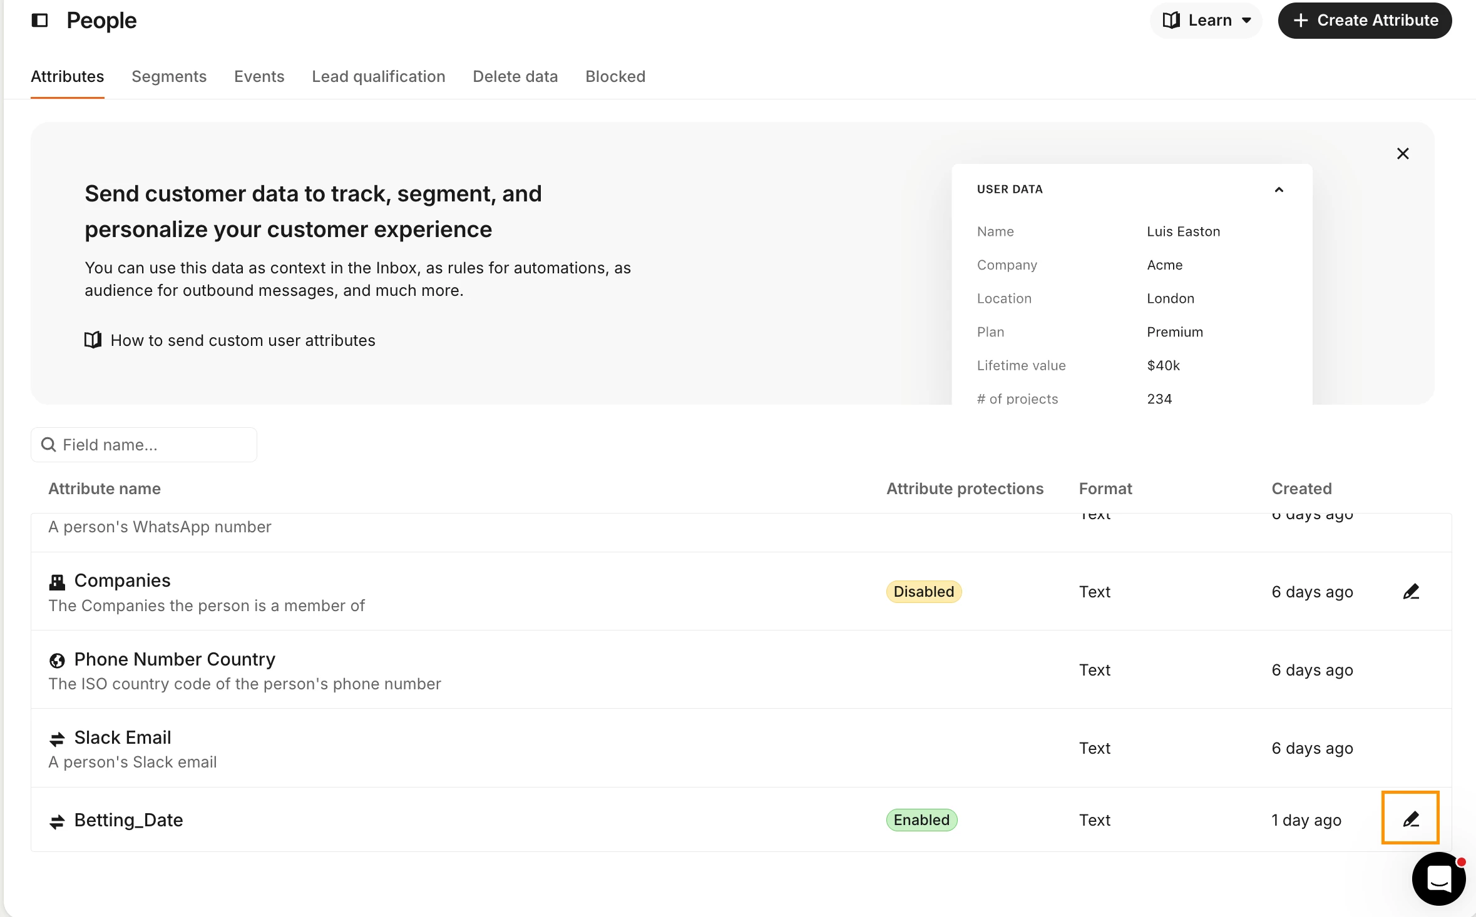Viewport: 1476px width, 917px height.
Task: Click the arrows icon beside Slack Email
Action: (x=57, y=739)
